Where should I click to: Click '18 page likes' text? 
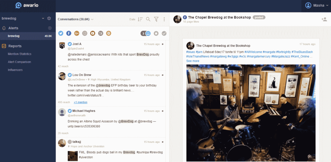pos(191,21)
